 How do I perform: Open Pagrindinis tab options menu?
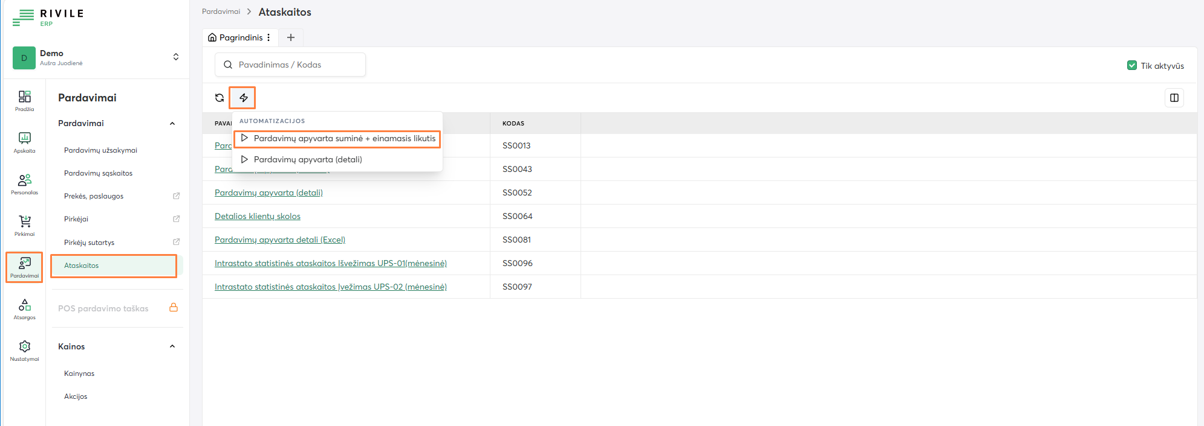coord(268,37)
